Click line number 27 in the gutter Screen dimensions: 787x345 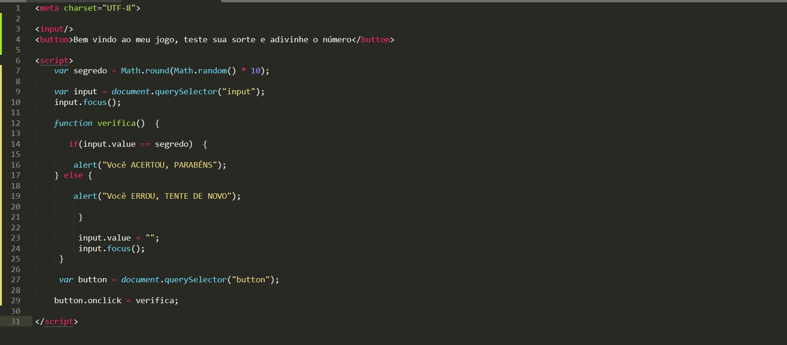[16, 280]
